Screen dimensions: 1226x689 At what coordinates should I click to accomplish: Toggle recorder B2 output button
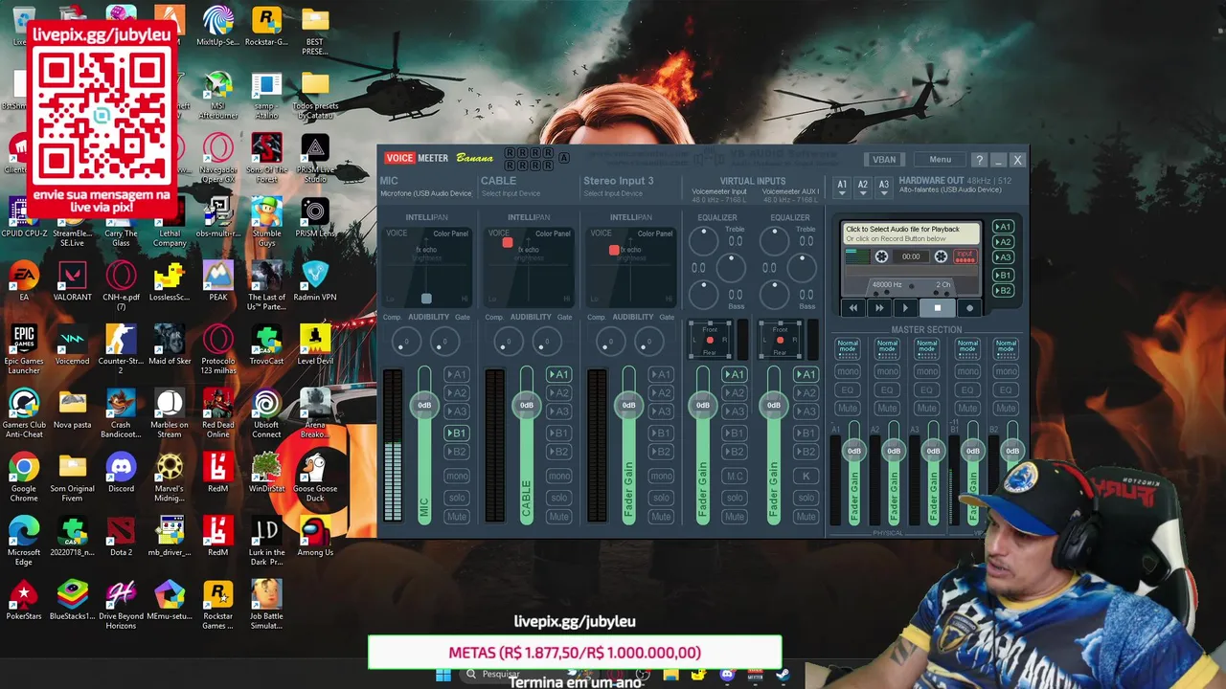(x=1003, y=290)
